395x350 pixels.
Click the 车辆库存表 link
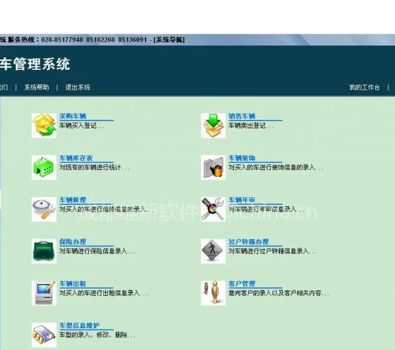tap(76, 158)
